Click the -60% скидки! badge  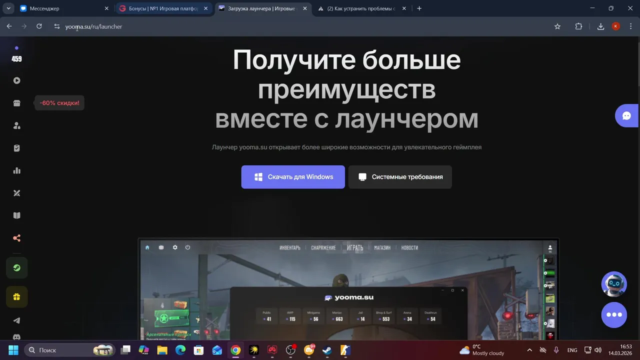point(59,103)
